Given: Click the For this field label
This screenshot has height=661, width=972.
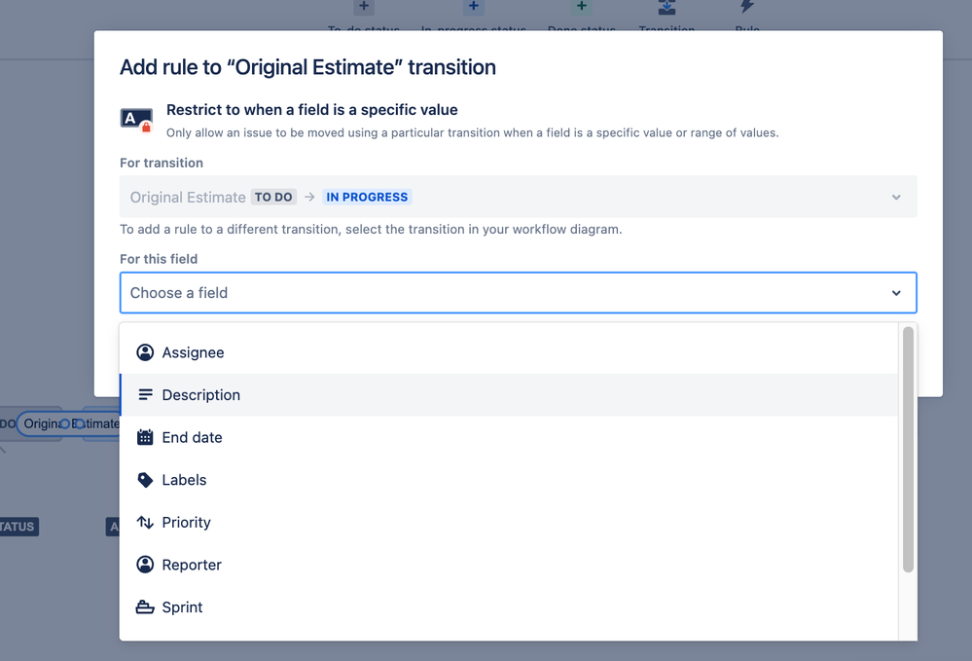Looking at the screenshot, I should tap(159, 259).
